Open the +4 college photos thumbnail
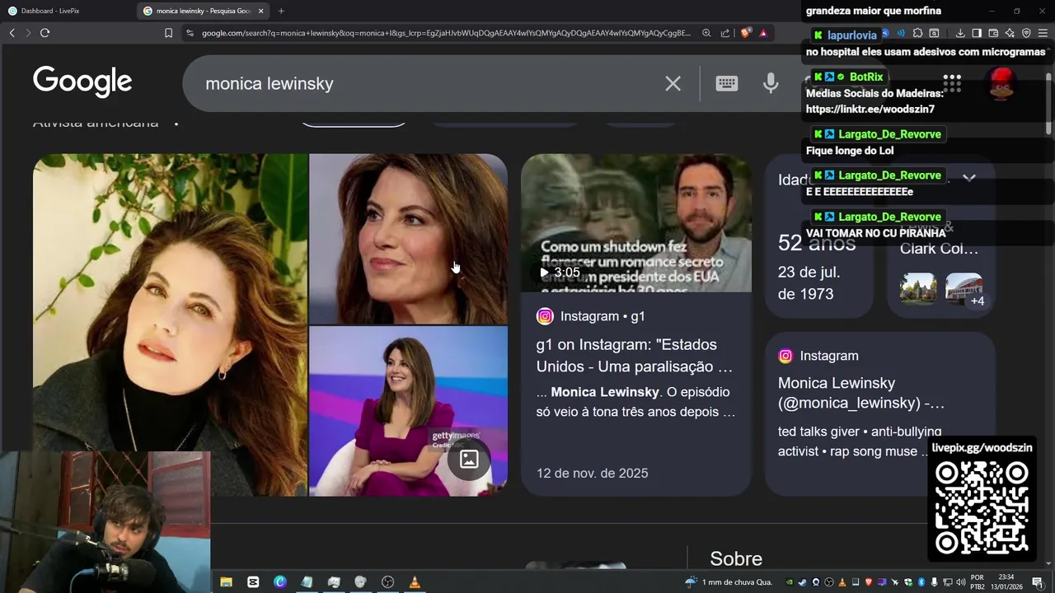Image resolution: width=1055 pixels, height=593 pixels. 964,288
